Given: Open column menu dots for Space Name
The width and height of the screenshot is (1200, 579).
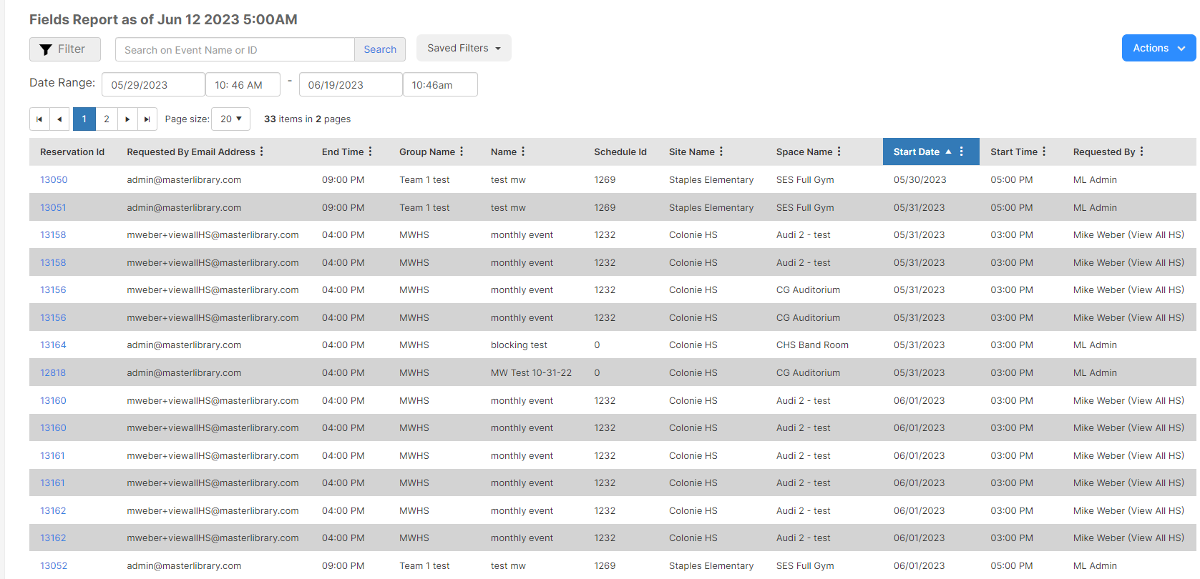Looking at the screenshot, I should click(x=839, y=152).
